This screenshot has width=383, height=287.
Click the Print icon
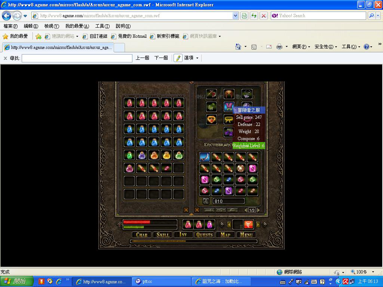point(279,47)
